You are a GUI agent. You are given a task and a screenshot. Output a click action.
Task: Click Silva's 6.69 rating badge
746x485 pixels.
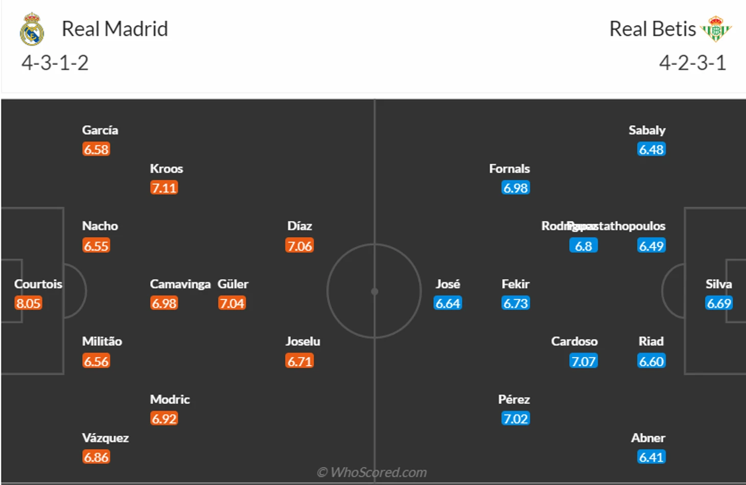click(x=719, y=303)
